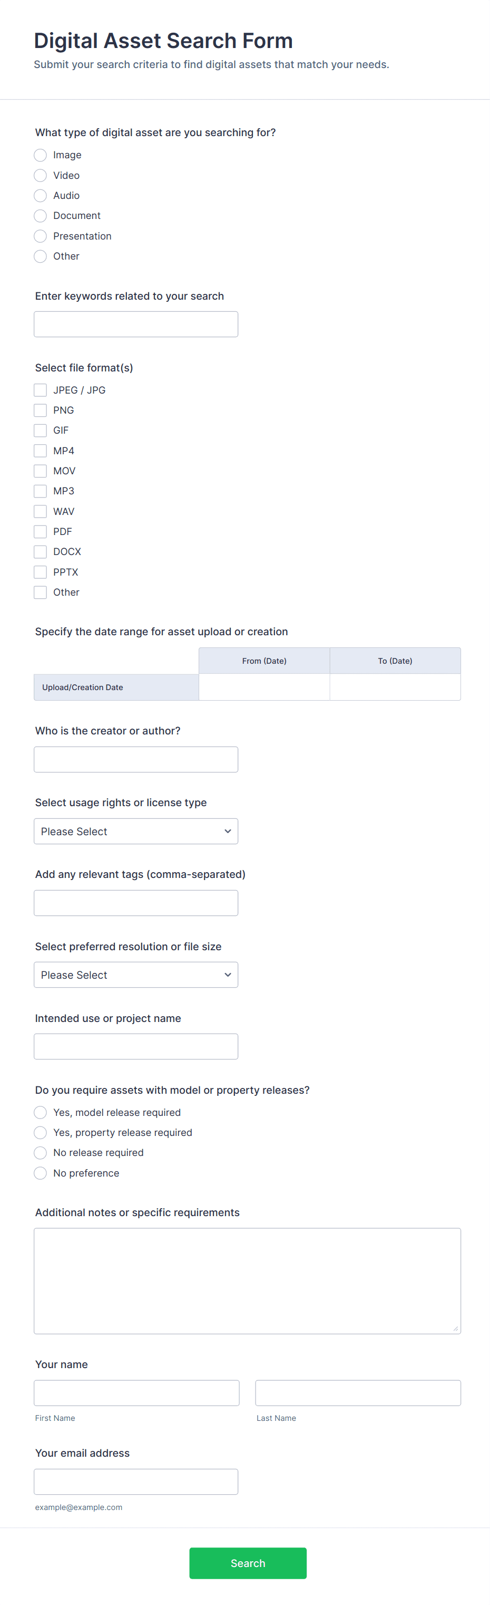Image resolution: width=490 pixels, height=1605 pixels.
Task: Check the JPEG / JPG format box
Action: tap(41, 390)
